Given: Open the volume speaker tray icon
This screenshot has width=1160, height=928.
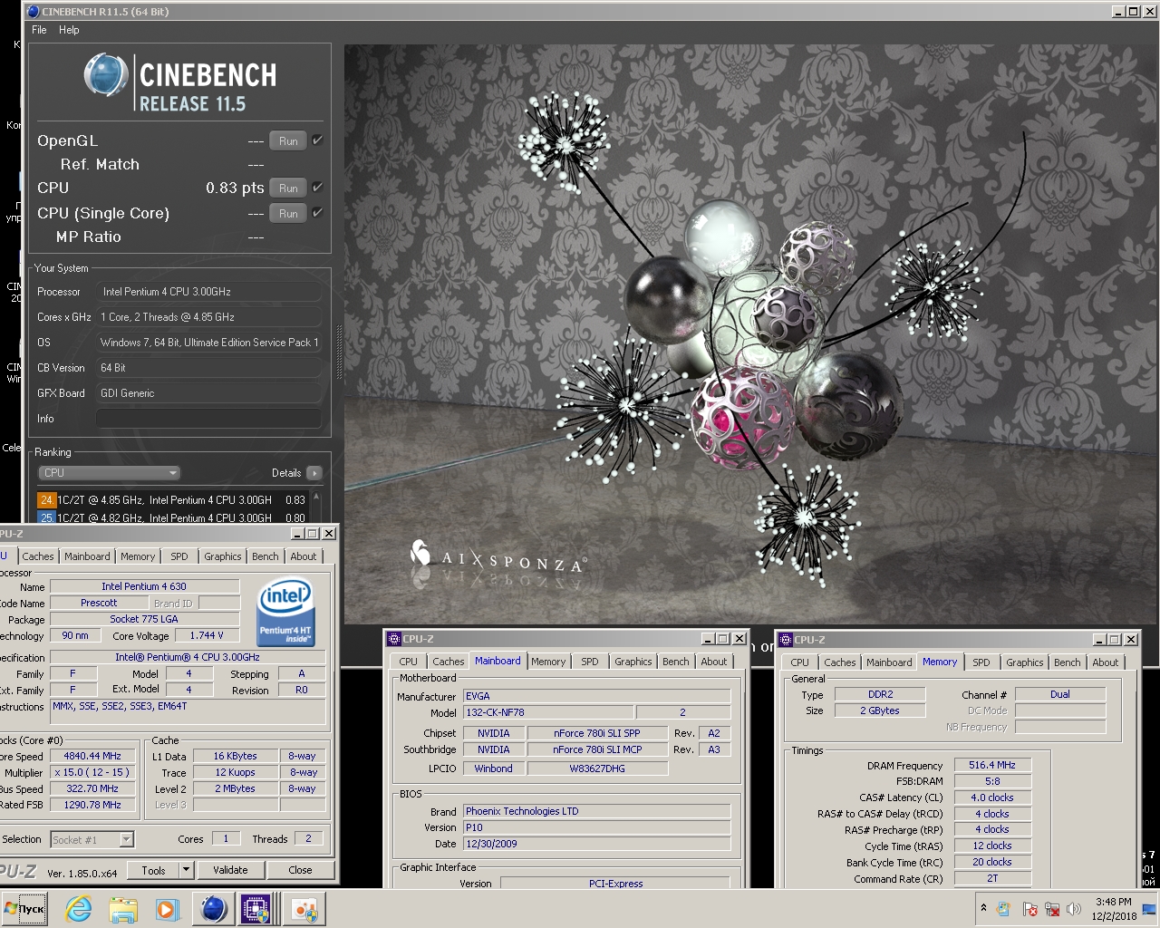Looking at the screenshot, I should click(x=1074, y=908).
